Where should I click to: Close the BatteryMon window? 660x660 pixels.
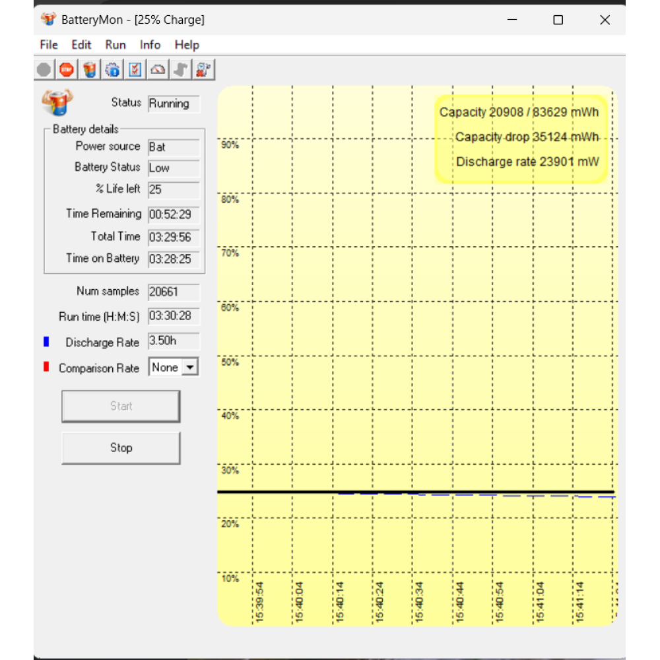(605, 20)
